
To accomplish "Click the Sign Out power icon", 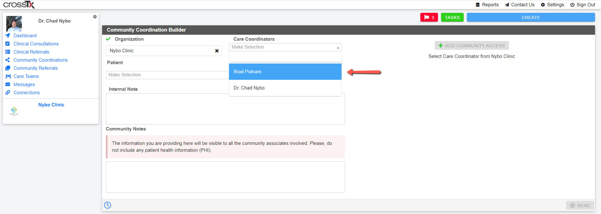I will pos(572,5).
